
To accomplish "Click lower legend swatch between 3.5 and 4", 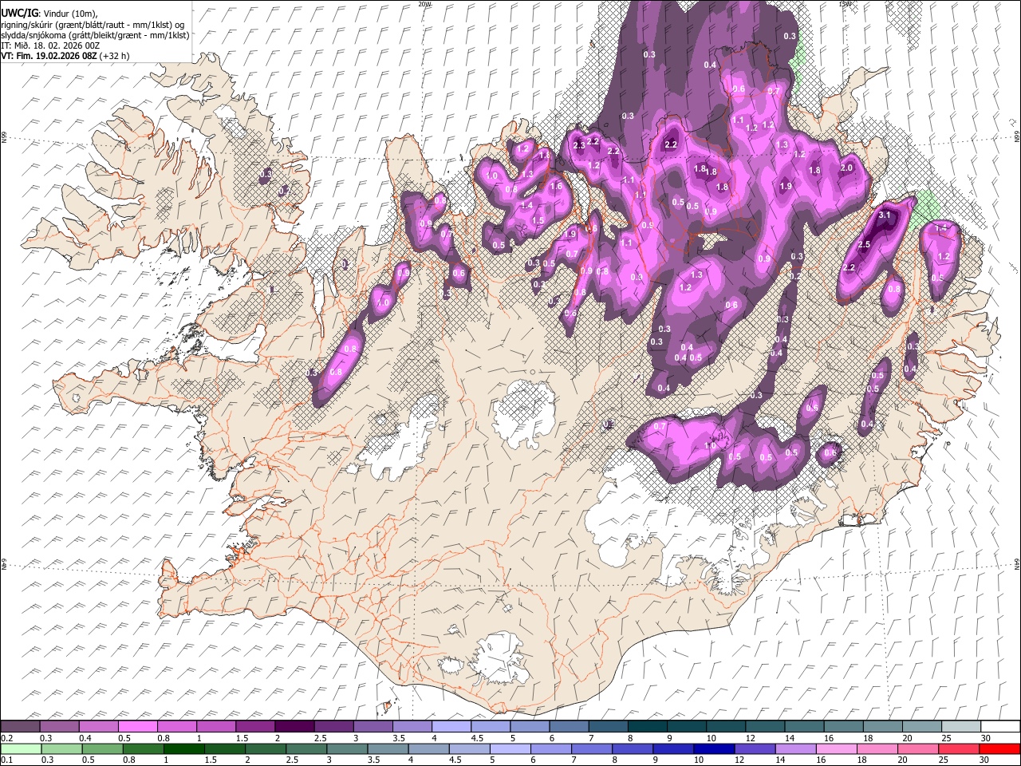I will (388, 748).
